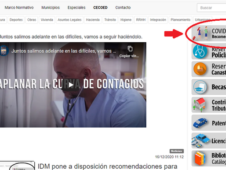226x170 pixels.
Task: Select the Integración category tag
Action: (x=158, y=20)
